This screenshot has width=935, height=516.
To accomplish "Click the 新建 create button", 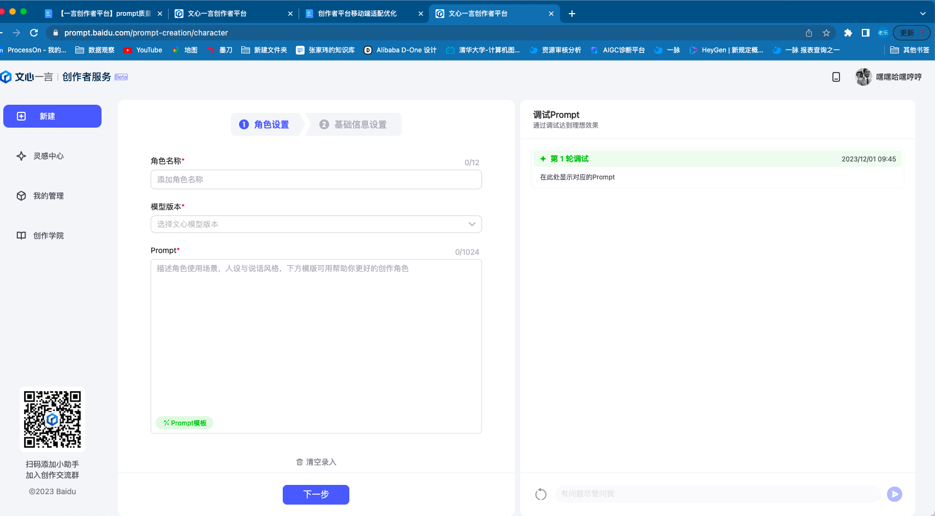I will point(52,116).
